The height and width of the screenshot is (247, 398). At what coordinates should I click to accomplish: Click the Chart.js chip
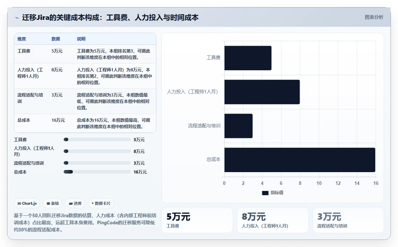[x=27, y=203]
